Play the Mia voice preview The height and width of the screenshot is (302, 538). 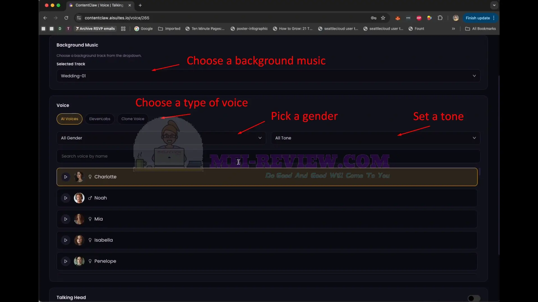tap(66, 219)
